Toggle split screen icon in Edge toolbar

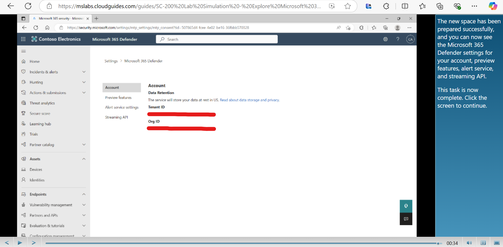click(x=405, y=6)
